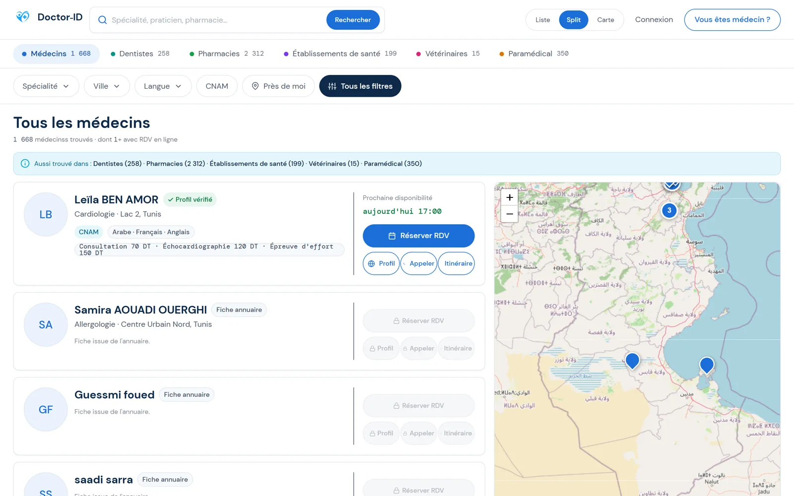Select the Médecins category tab

click(56, 54)
